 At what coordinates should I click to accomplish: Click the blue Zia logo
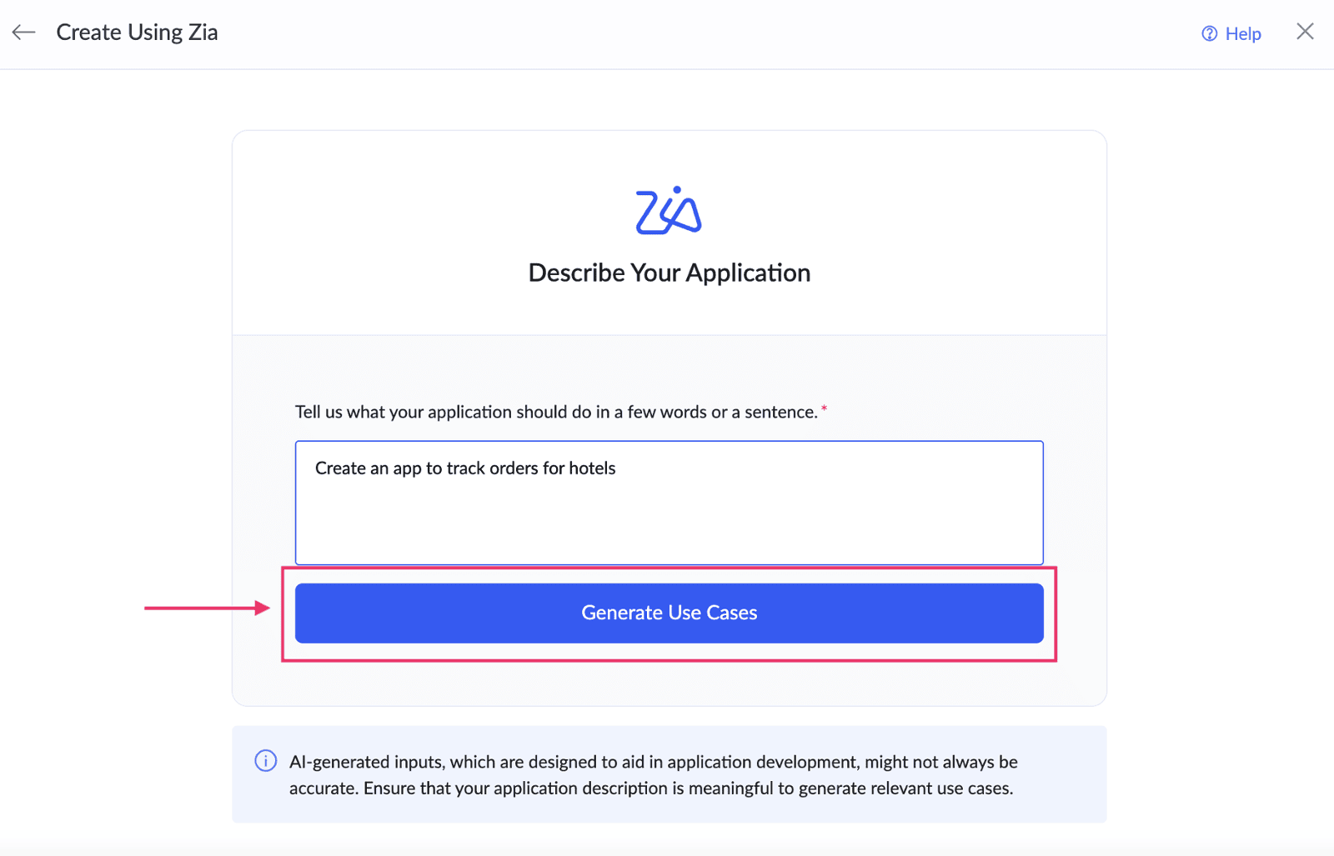tap(669, 210)
